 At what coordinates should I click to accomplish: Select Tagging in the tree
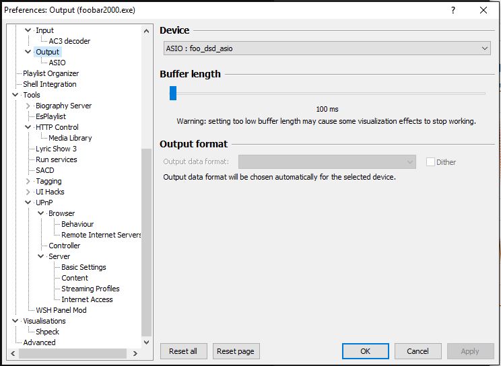(x=48, y=182)
